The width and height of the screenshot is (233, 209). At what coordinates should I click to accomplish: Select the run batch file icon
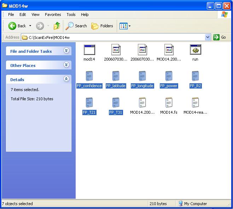coord(195,50)
